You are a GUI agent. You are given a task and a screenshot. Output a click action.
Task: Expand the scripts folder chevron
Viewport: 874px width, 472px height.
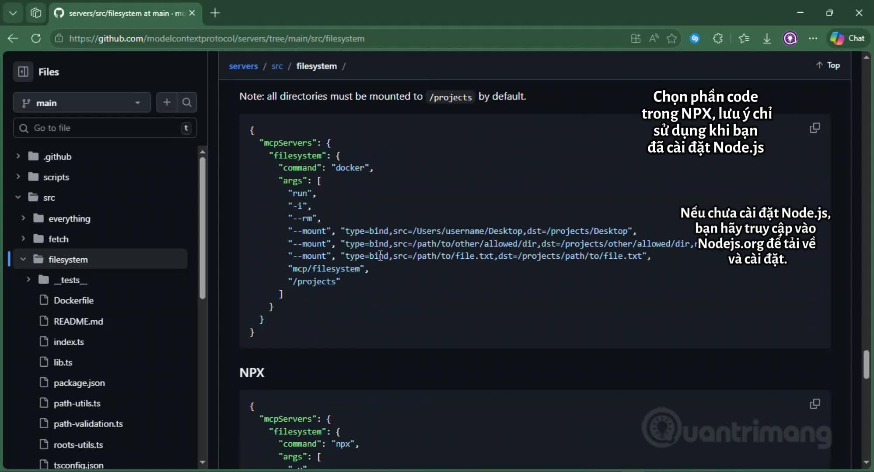(x=18, y=177)
